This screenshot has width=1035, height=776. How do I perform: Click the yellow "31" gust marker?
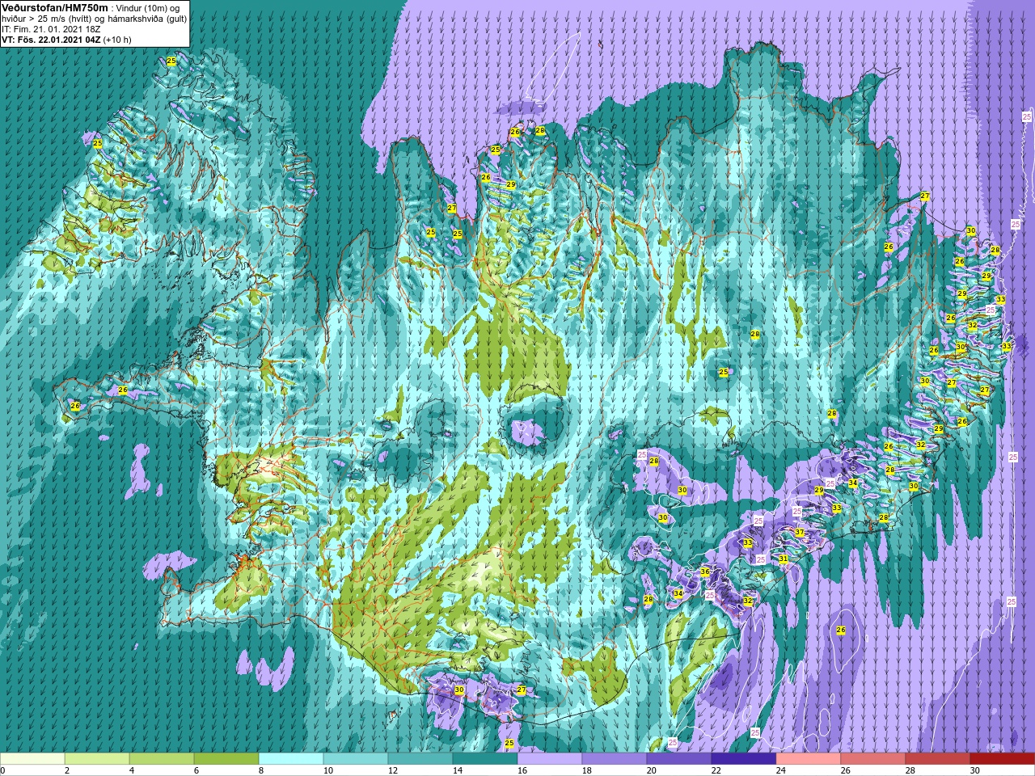[x=784, y=559]
